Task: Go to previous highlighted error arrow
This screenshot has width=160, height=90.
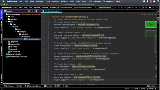Action: point(152,14)
